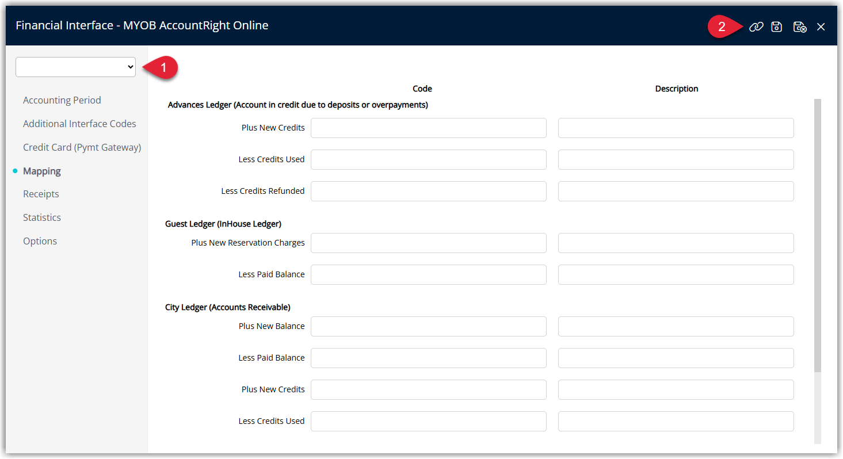Select Credit Card (Pymt Gateway) menu item

(x=82, y=147)
